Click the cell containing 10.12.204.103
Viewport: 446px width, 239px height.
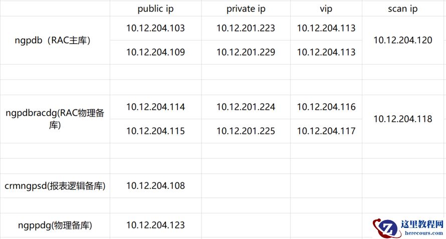[155, 28]
